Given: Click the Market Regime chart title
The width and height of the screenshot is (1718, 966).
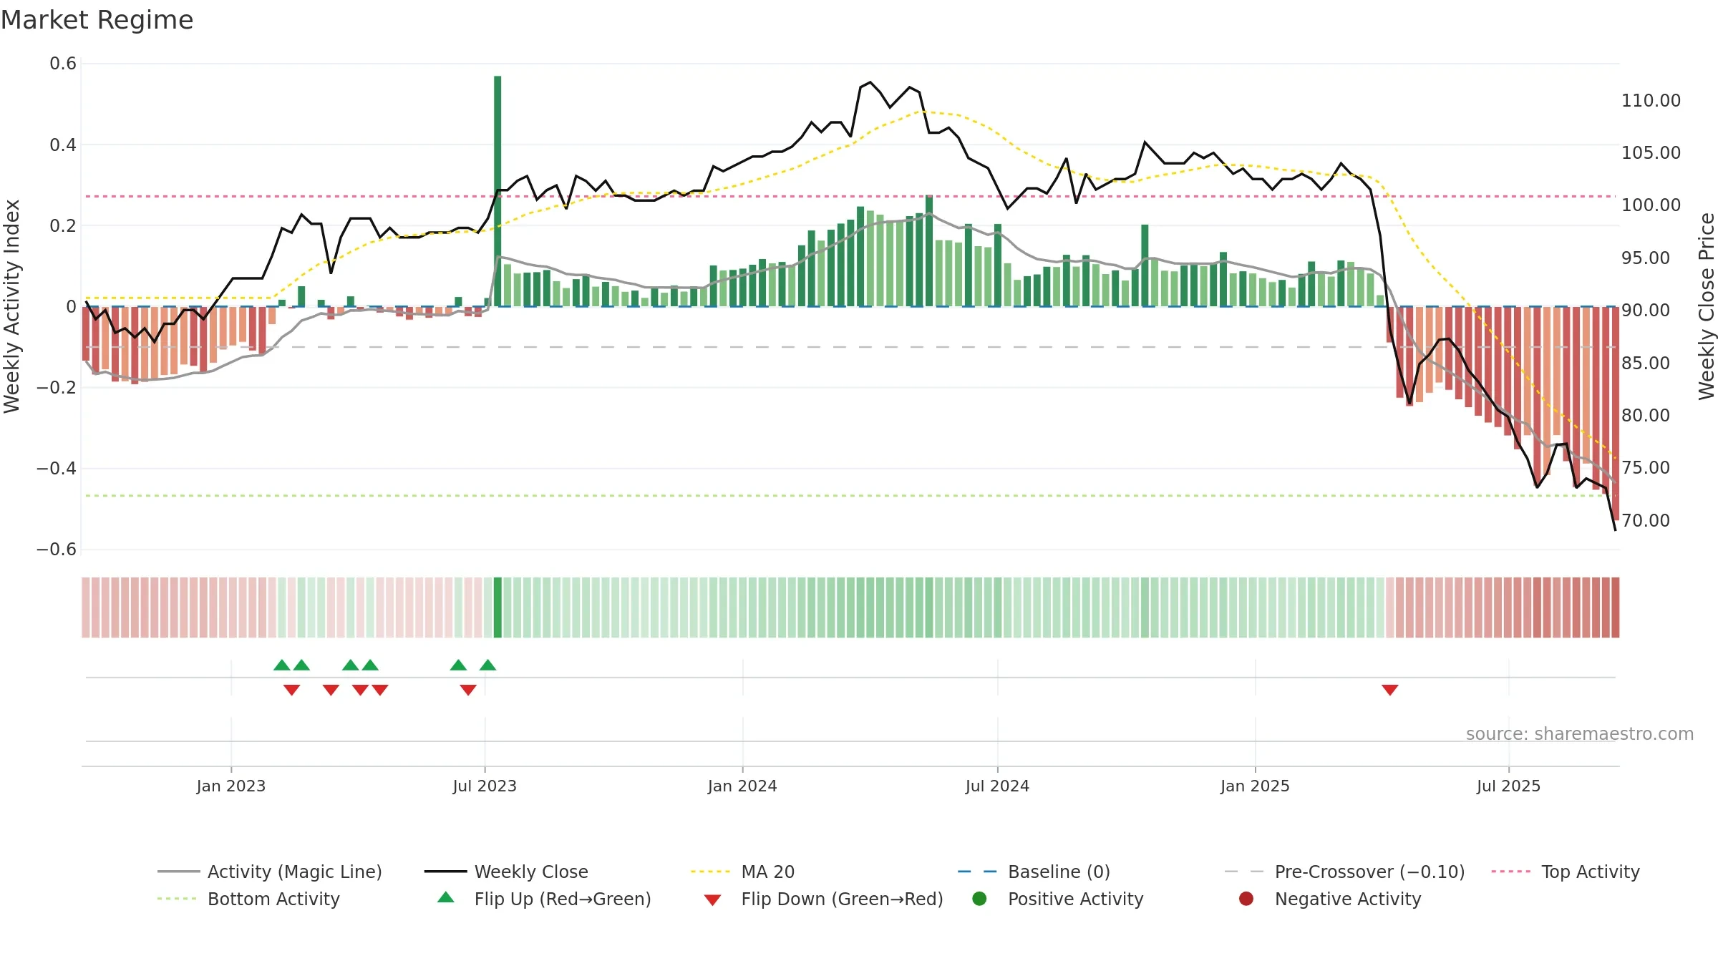Looking at the screenshot, I should tap(97, 20).
